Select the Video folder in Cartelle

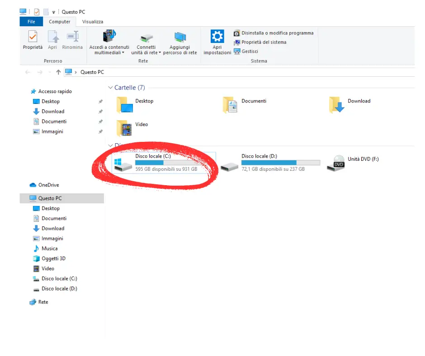[x=132, y=128]
